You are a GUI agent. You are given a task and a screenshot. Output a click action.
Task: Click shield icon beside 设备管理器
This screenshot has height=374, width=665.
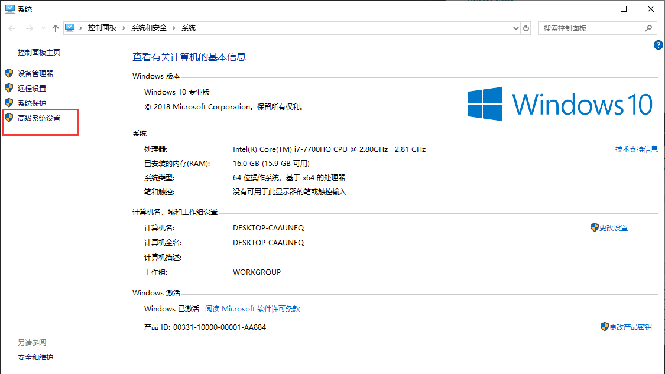click(9, 73)
